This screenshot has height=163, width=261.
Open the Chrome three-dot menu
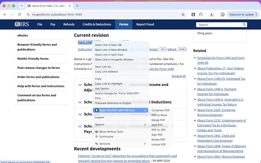(x=256, y=14)
